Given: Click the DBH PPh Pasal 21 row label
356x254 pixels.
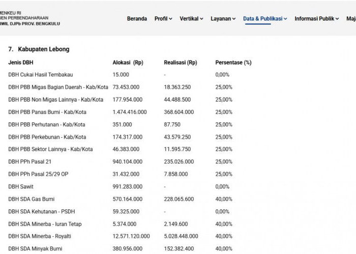Looking at the screenshot, I should (29, 162).
